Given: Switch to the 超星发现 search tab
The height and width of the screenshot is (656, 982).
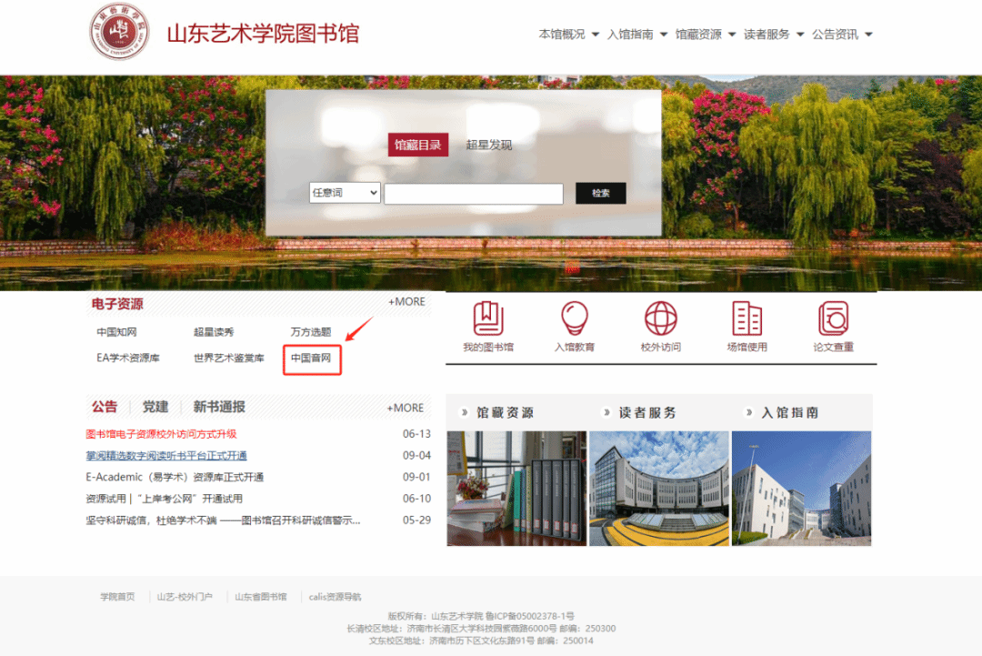Looking at the screenshot, I should 489,145.
